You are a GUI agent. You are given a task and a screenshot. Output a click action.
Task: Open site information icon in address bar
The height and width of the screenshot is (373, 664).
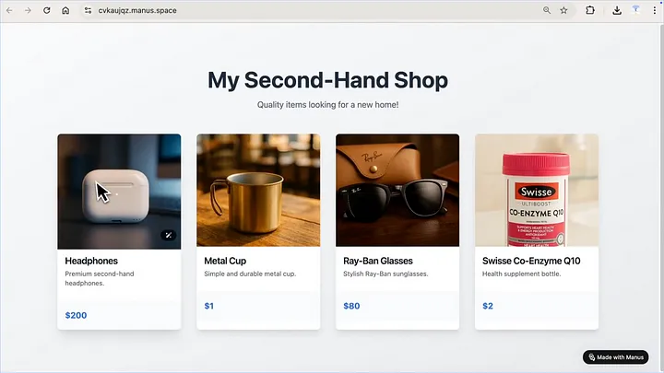point(88,10)
